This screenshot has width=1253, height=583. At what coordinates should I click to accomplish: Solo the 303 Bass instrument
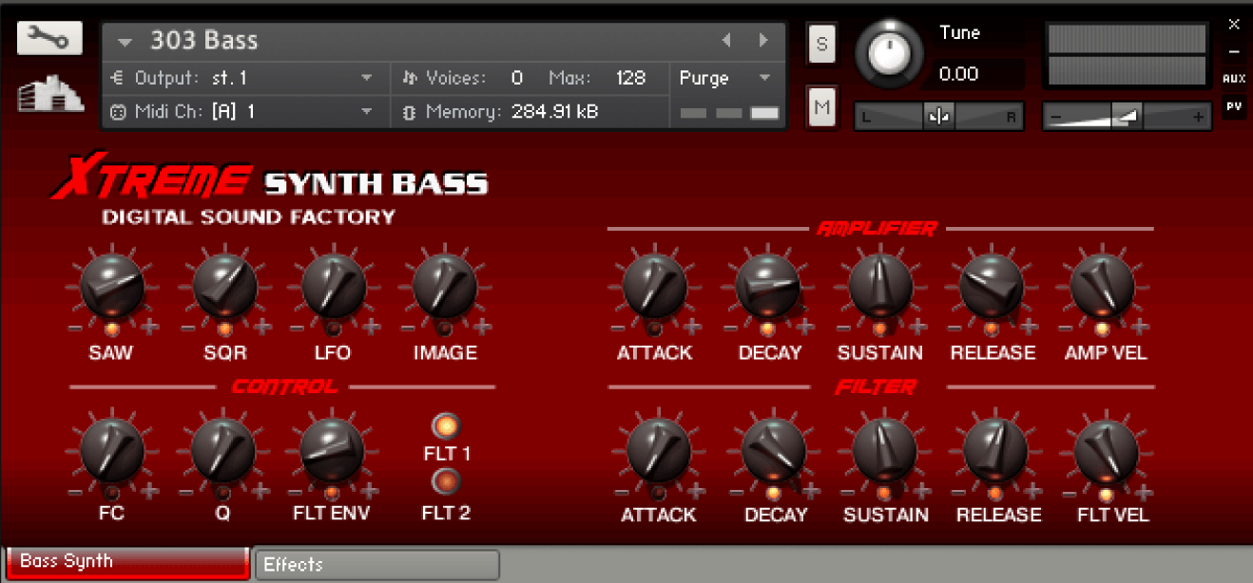pos(821,44)
